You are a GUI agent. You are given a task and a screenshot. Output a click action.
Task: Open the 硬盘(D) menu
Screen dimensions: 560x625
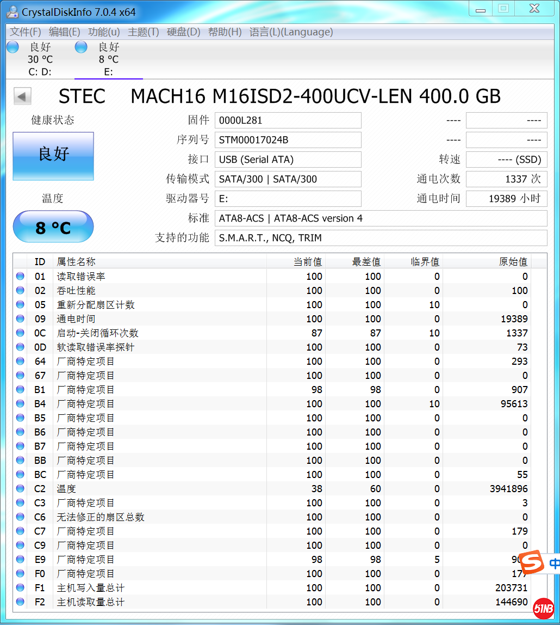183,32
